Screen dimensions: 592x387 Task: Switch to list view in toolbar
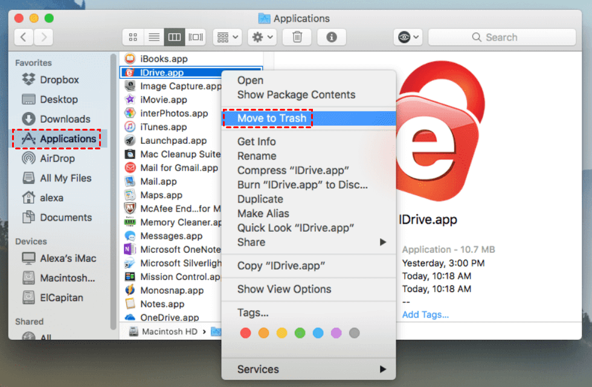(153, 37)
